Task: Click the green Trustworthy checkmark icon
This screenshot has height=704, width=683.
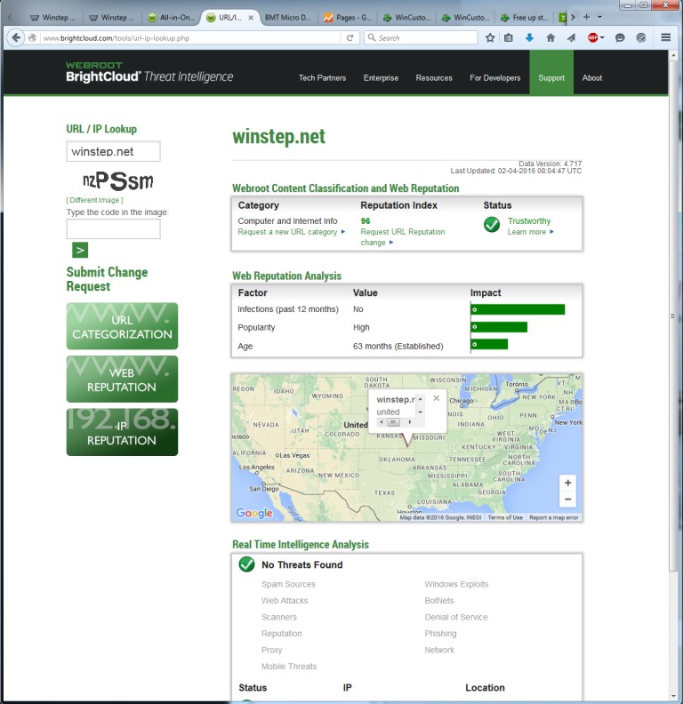Action: 492,225
